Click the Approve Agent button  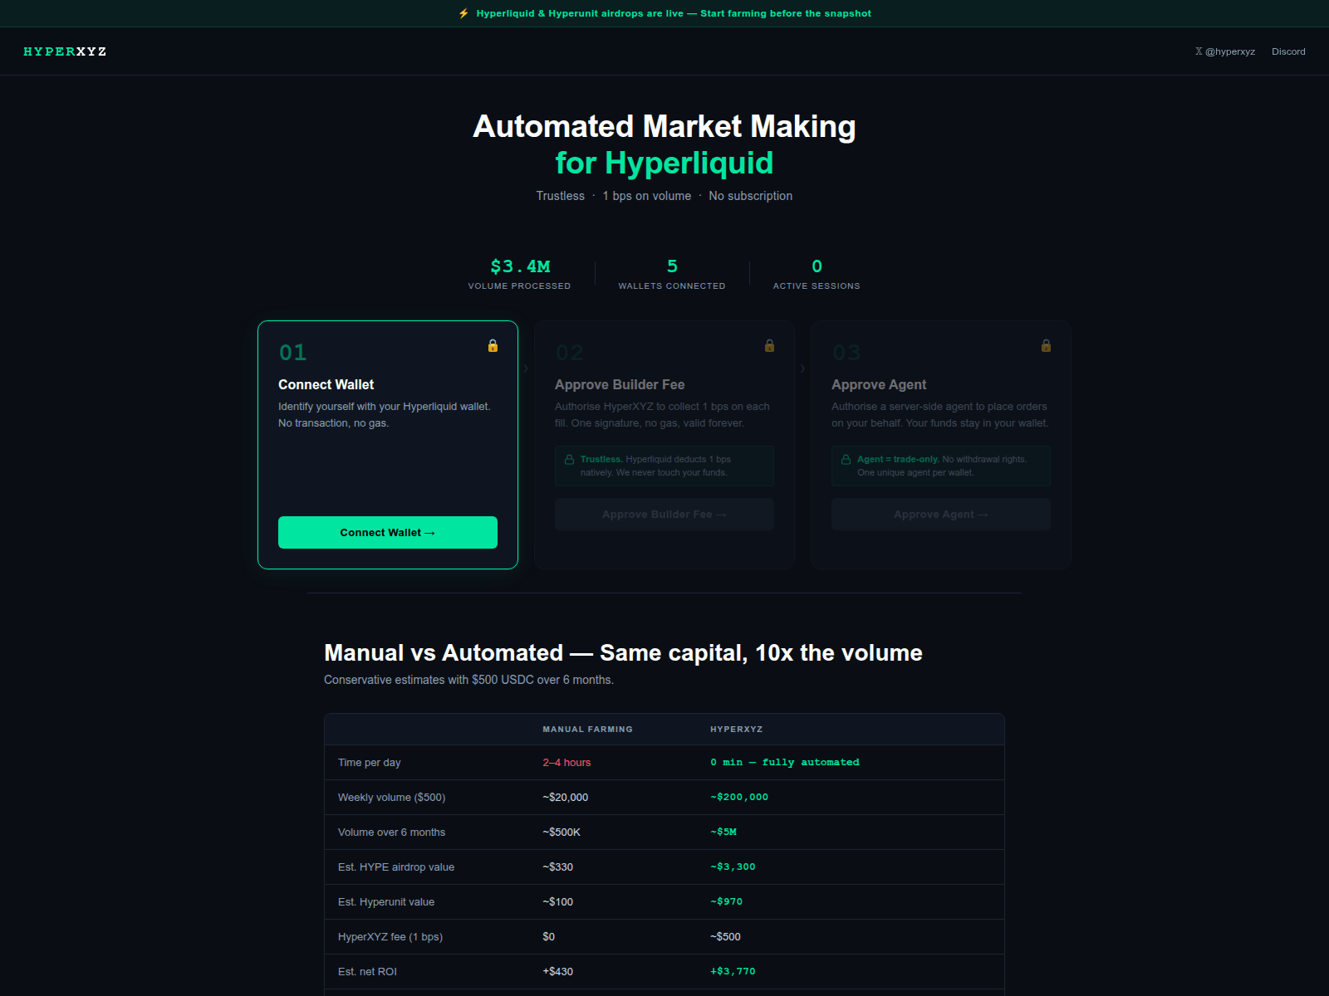tap(940, 514)
